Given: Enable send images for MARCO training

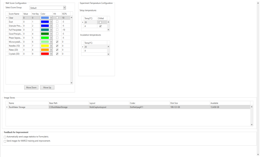Looking at the screenshot, I should 5,141.
